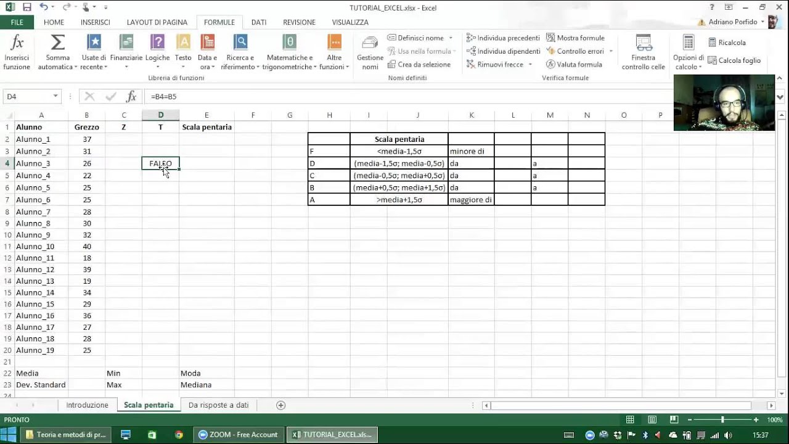This screenshot has width=789, height=444.
Task: Save the workbook from quick access toolbar
Action: 27,7
